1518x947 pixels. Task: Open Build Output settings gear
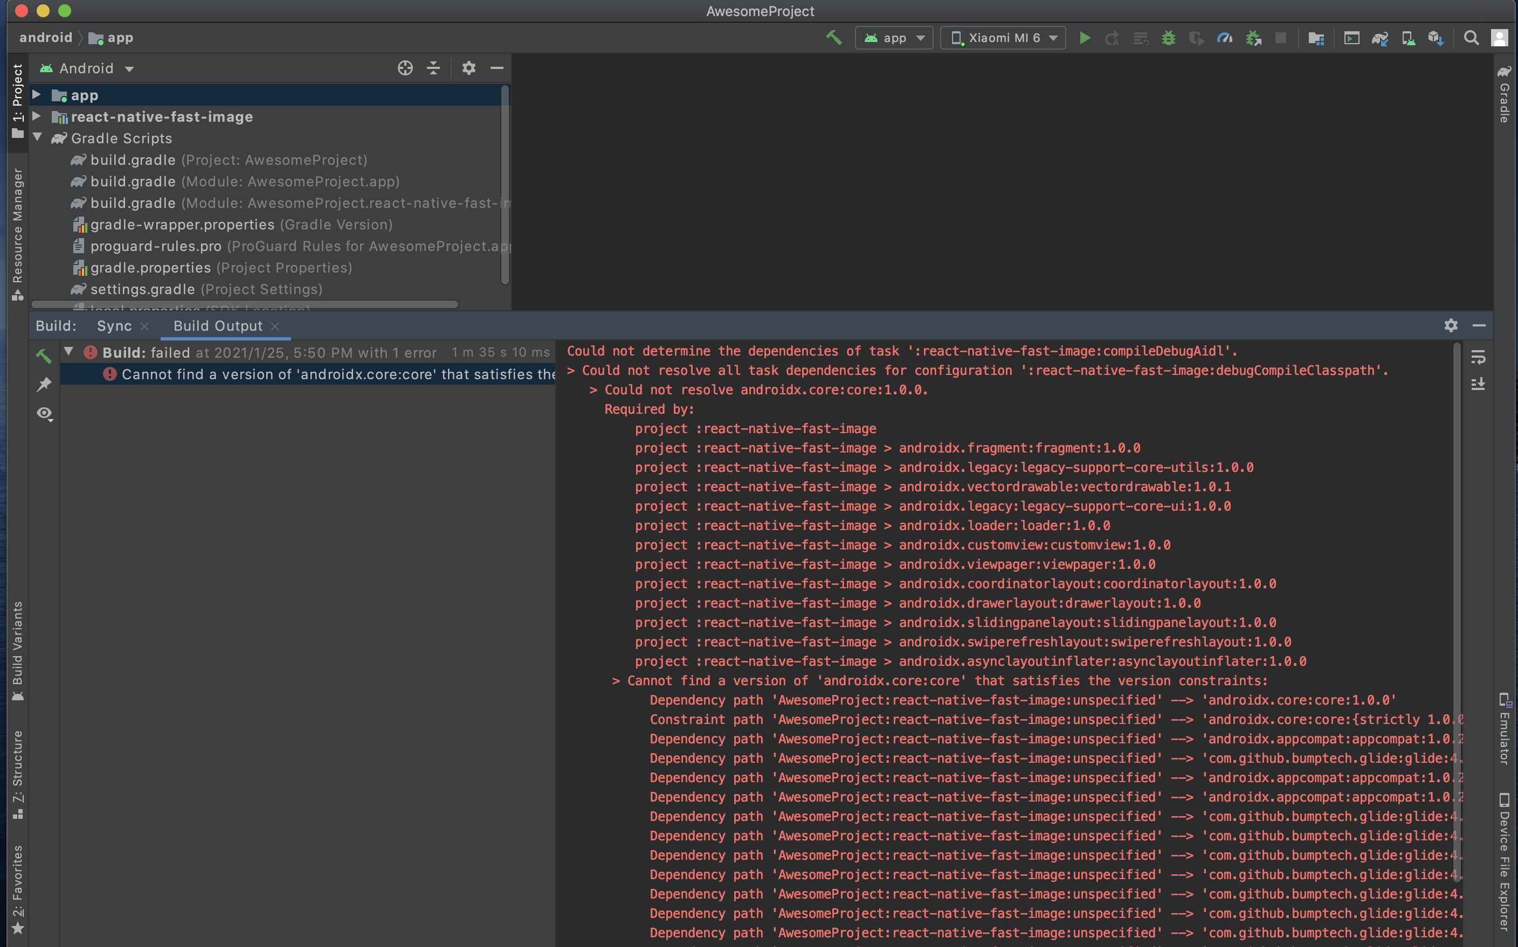[x=1452, y=326]
